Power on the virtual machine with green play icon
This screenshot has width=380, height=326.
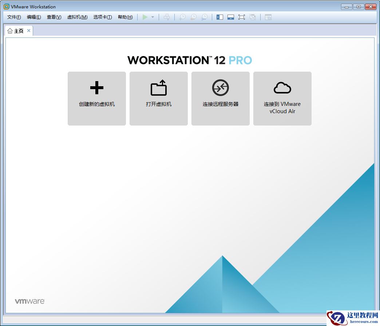145,17
